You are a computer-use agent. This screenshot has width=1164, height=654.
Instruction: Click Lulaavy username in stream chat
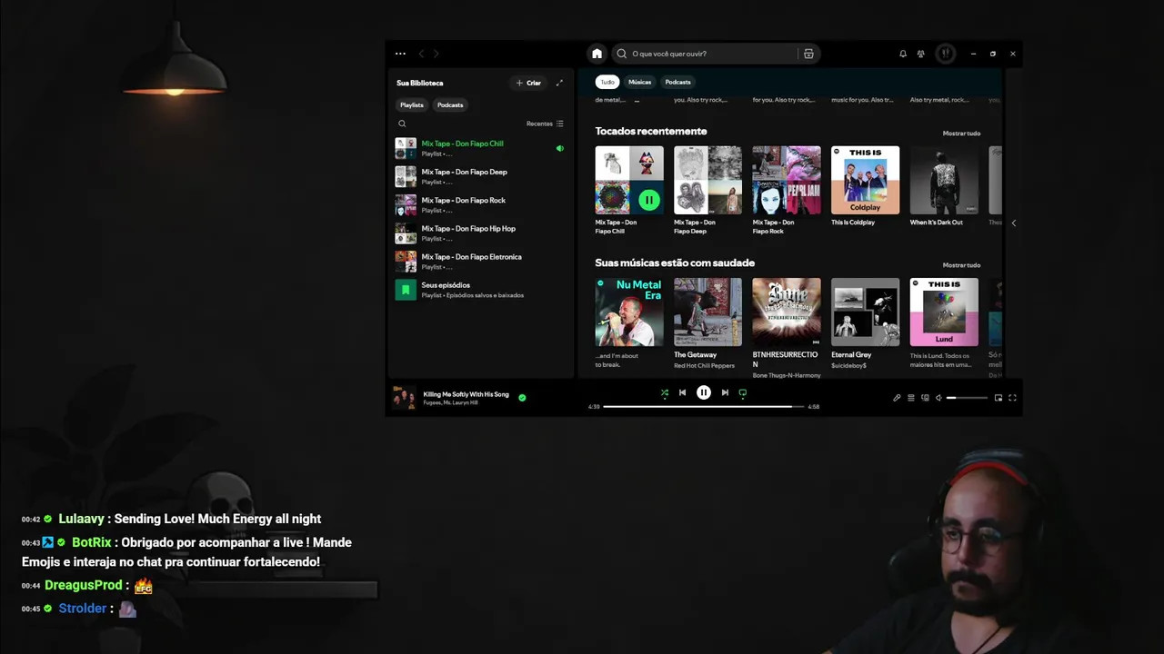point(82,519)
